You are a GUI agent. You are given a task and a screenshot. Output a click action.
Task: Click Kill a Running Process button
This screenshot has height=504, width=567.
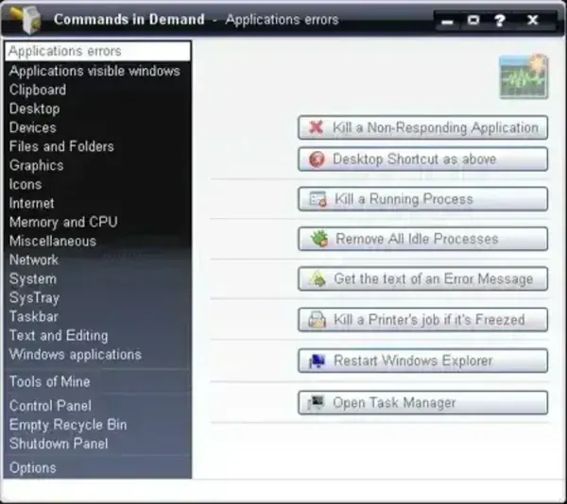coord(422,199)
